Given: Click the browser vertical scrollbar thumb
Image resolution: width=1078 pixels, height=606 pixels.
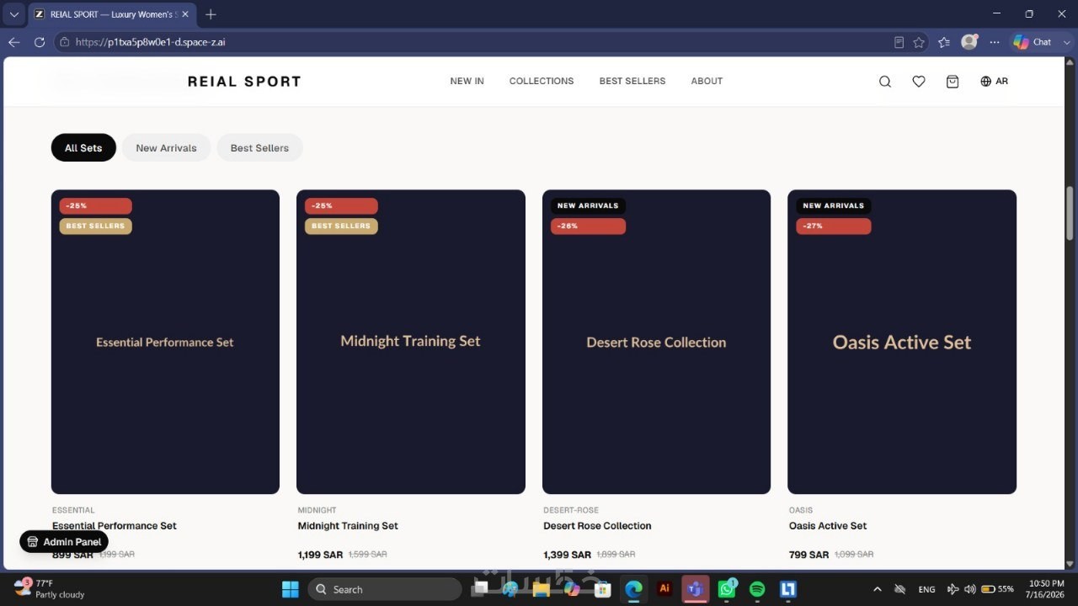Looking at the screenshot, I should tap(1070, 212).
